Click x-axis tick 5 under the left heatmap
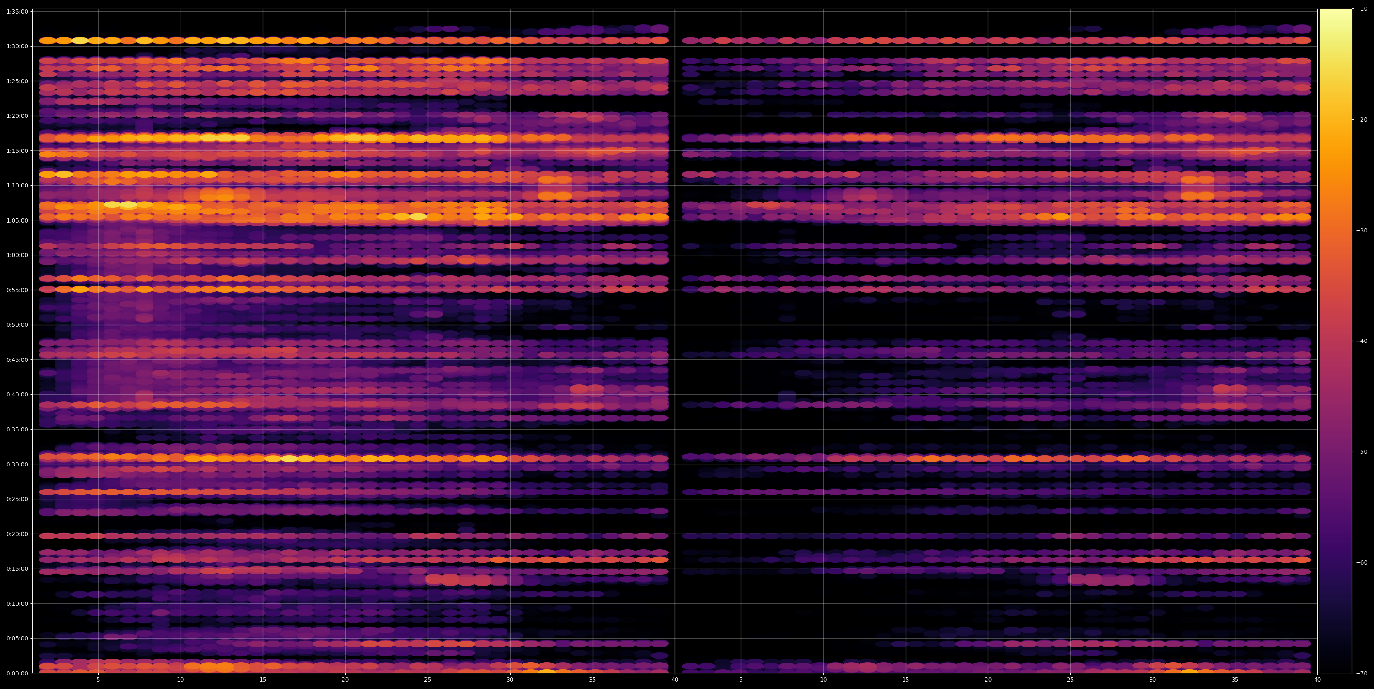Screen dimensions: 1374x689 [x=98, y=680]
